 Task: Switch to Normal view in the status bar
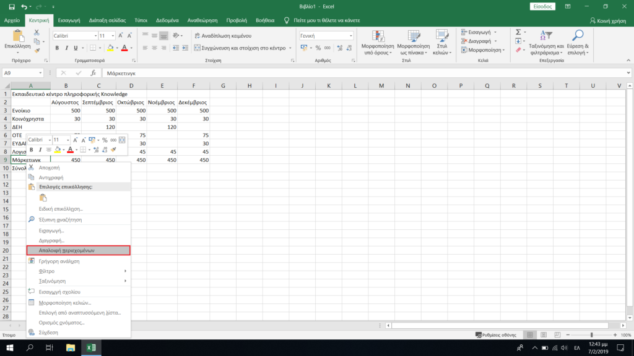pos(530,335)
